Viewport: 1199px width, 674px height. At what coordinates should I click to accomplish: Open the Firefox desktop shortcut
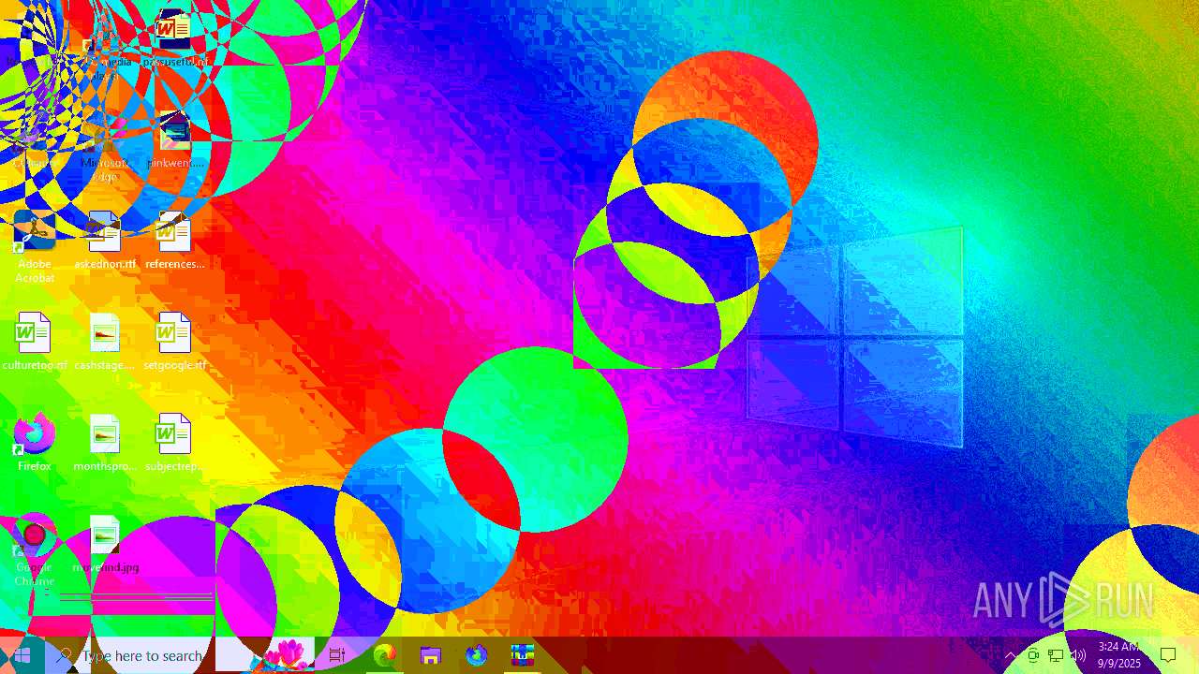pyautogui.click(x=35, y=443)
